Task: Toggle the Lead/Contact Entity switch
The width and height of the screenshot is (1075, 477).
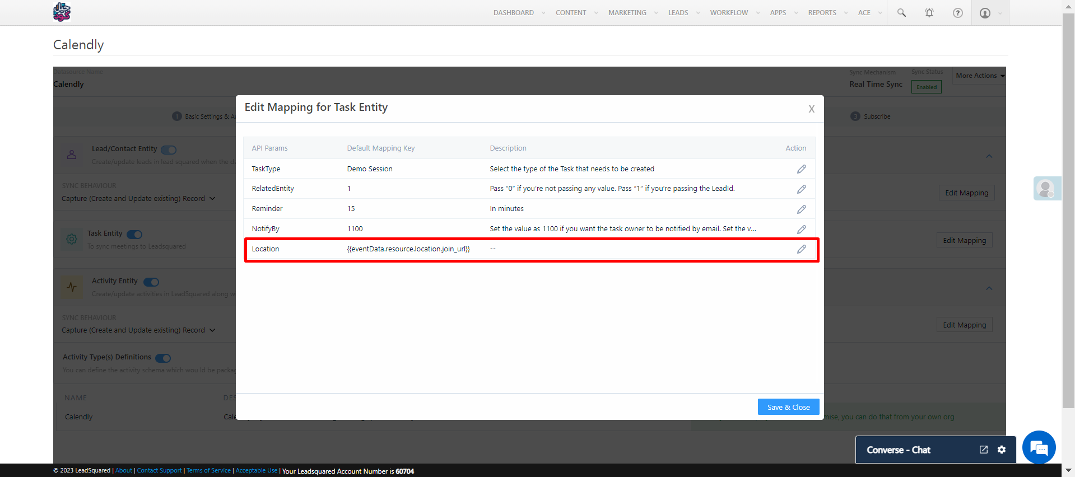Action: point(169,149)
